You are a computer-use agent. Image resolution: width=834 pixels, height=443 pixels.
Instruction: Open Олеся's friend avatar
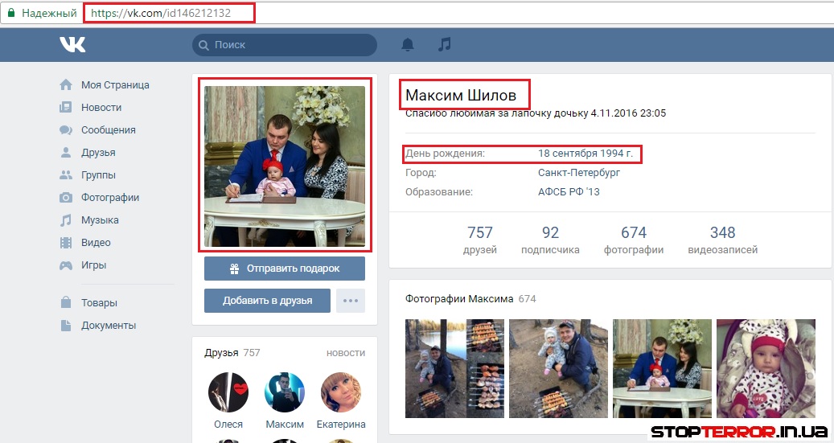click(228, 392)
